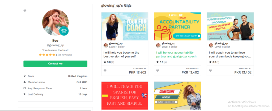Viewport: 272px width, 111px height.
Task: Like the accountability partner gig with heart icon
Action: point(158,71)
